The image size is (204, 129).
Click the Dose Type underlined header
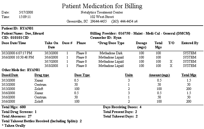[x=82, y=75]
